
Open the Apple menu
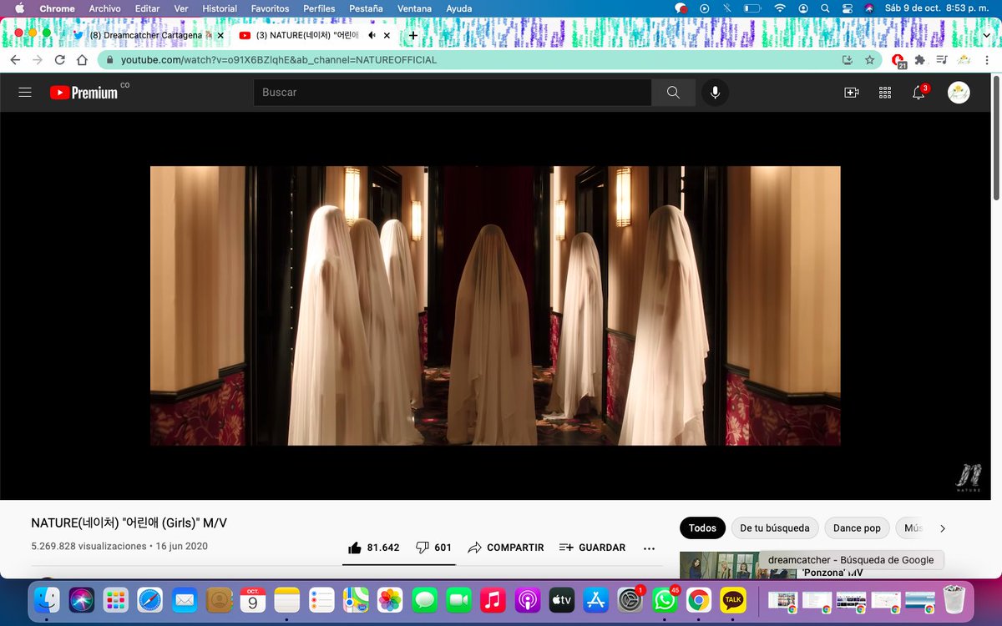point(19,8)
